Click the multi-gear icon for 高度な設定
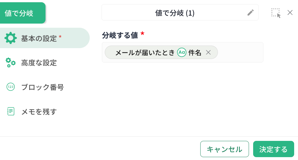The width and height of the screenshot is (298, 160). pos(11,62)
